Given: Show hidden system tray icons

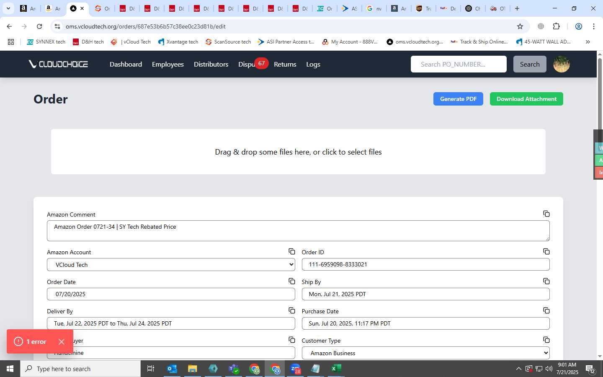Looking at the screenshot, I should pos(518,369).
